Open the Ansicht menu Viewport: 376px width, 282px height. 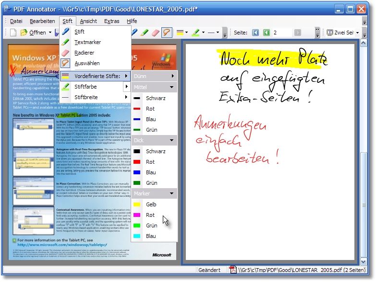[x=88, y=21]
